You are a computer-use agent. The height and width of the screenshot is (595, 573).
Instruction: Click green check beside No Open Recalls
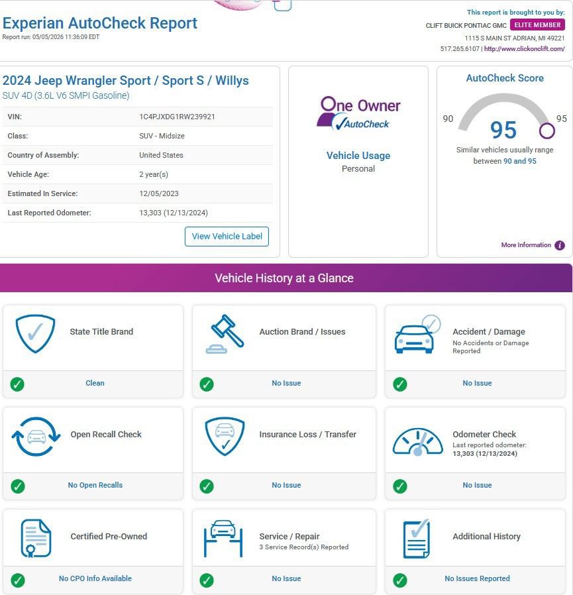tap(18, 486)
